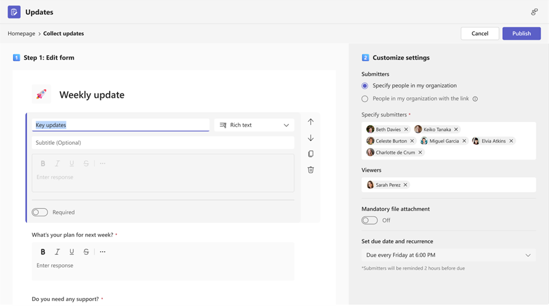Remove Beth Davies from submitters
This screenshot has width=549, height=306.
[406, 130]
